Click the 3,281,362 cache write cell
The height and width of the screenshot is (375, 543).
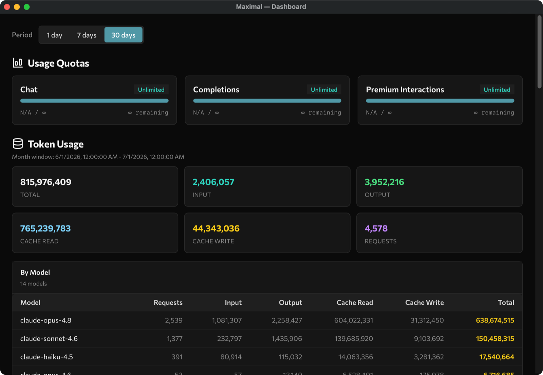click(429, 357)
